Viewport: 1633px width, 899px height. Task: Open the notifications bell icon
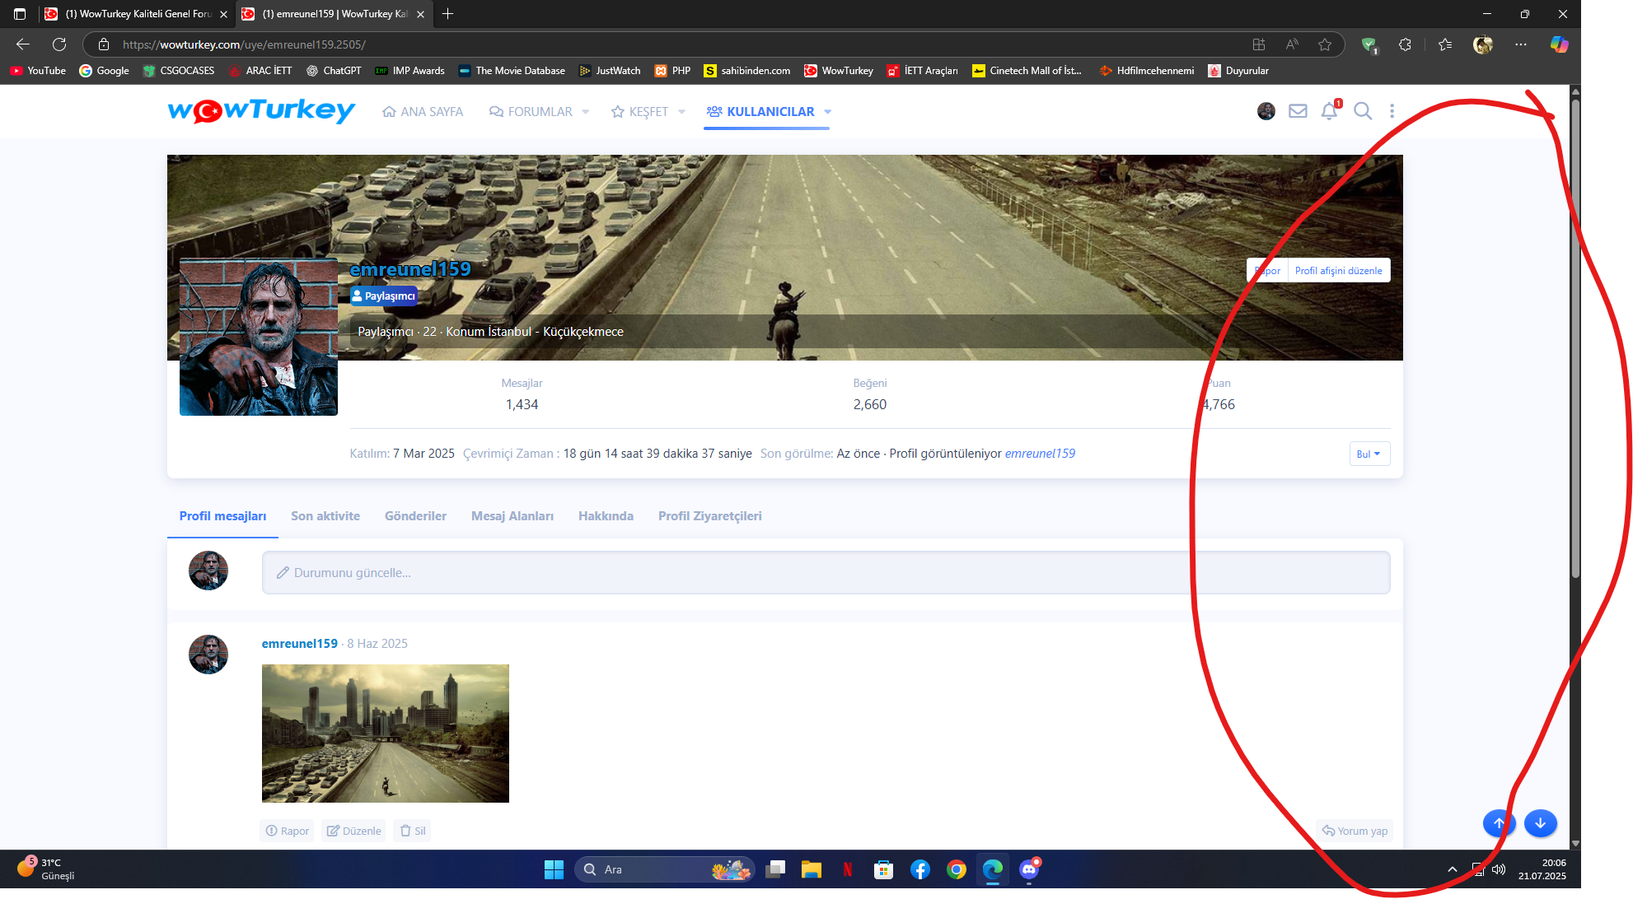click(1328, 111)
